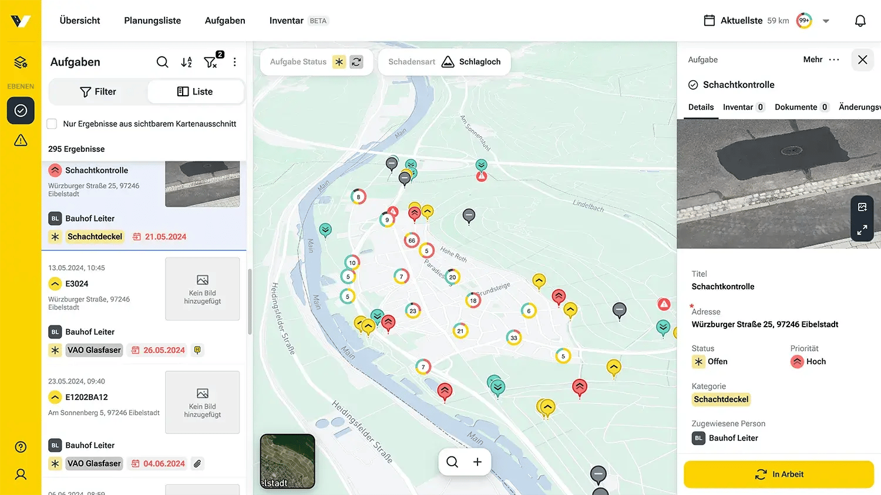Toggle the refresh status chip in Aufgabe Status
Viewport: 881px width, 495px height.
click(x=357, y=62)
